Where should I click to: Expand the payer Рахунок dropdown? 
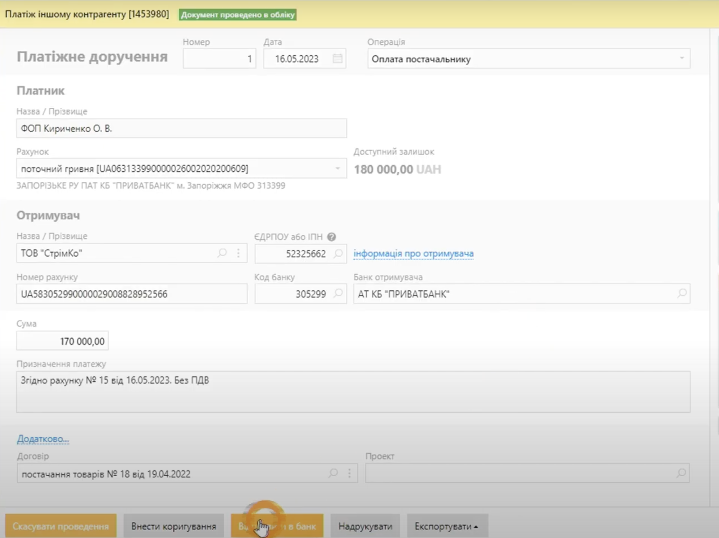[x=337, y=168]
